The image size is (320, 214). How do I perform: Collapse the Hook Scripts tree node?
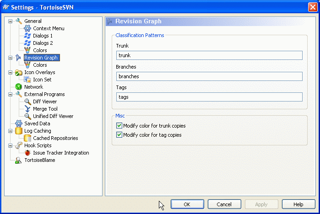point(10,145)
